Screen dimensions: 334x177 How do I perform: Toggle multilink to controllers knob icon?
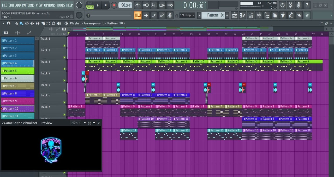pyautogui.click(x=170, y=15)
